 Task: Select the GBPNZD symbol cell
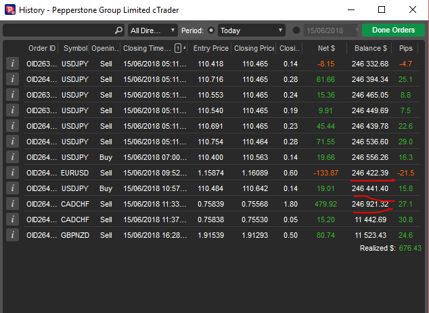(x=75, y=235)
